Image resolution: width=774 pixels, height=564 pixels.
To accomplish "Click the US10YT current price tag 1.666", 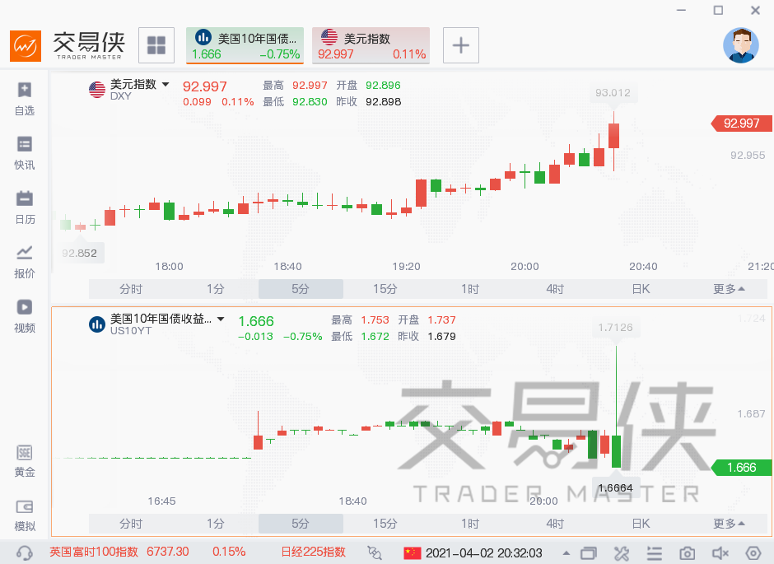I will tap(741, 468).
